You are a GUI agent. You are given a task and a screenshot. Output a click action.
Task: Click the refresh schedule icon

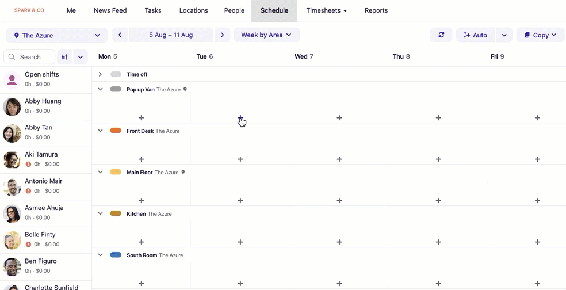coord(441,35)
